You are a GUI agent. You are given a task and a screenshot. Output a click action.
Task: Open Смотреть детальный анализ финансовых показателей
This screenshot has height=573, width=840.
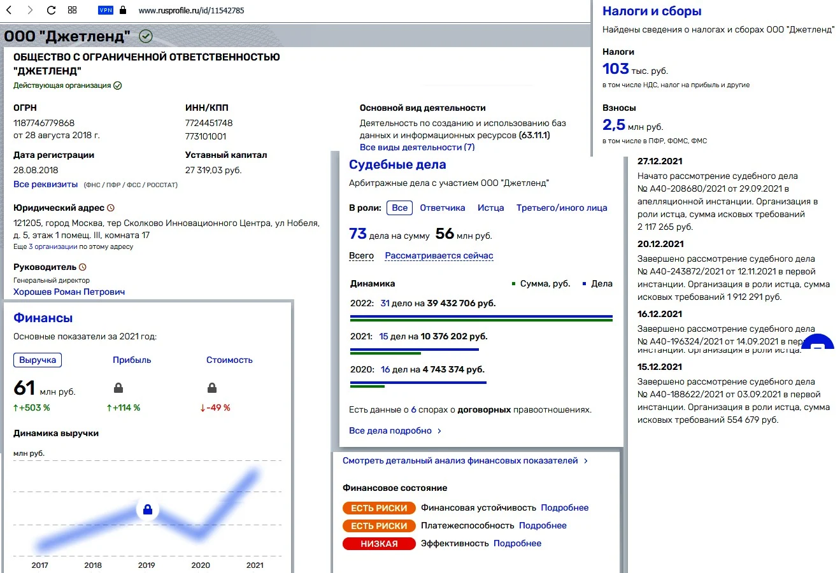click(460, 461)
